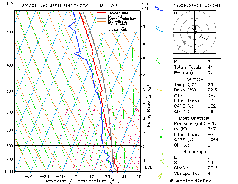Click the 'Most Unstable' section header
The width and height of the screenshot is (238, 184).
click(194, 118)
